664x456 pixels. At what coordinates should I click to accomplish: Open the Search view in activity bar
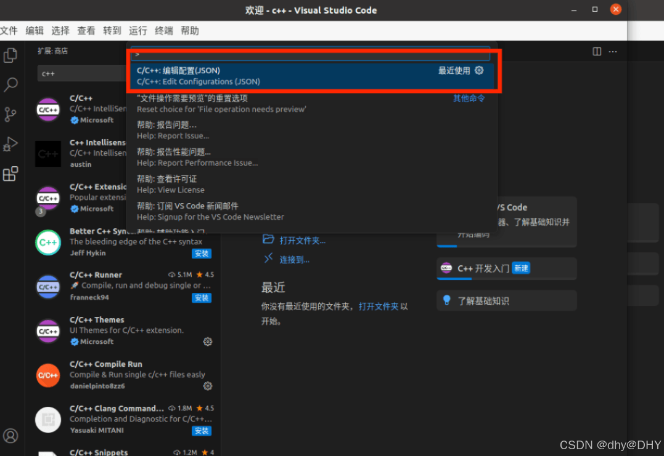click(10, 84)
